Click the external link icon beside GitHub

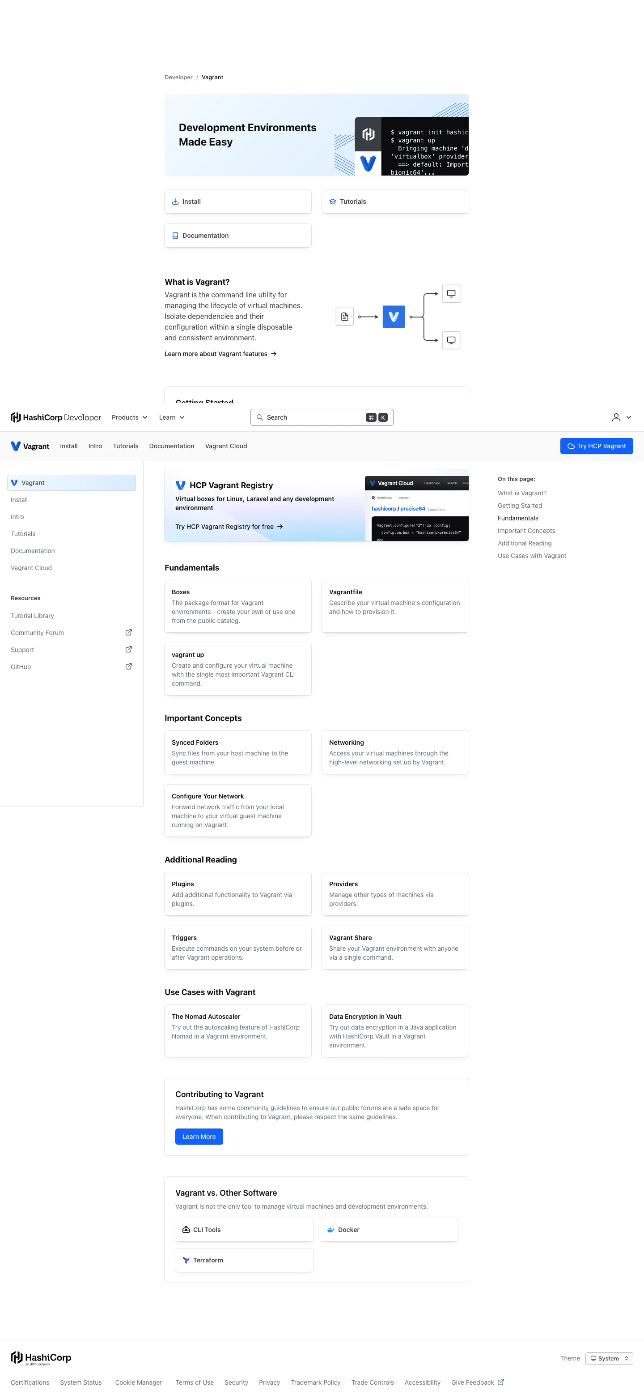coord(129,666)
